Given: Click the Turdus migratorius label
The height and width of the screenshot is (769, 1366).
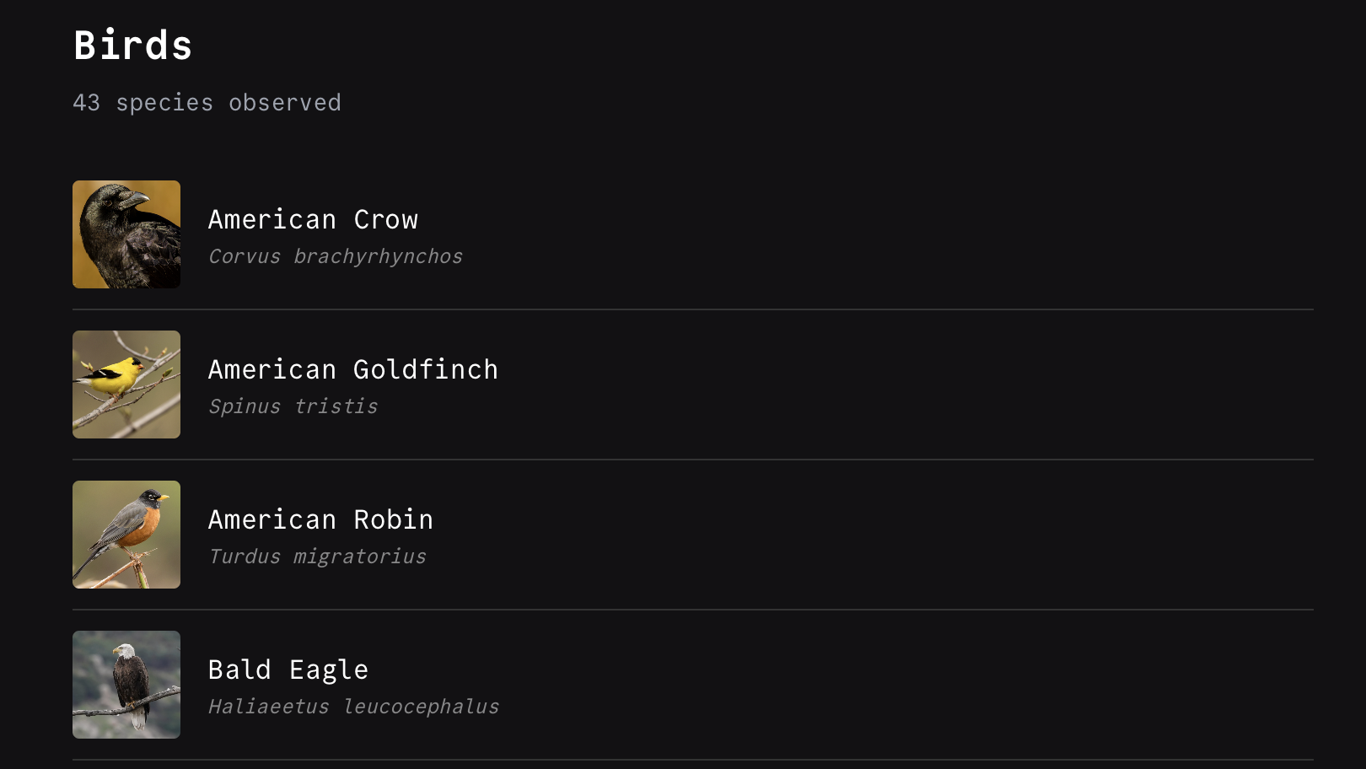Looking at the screenshot, I should [x=317, y=557].
